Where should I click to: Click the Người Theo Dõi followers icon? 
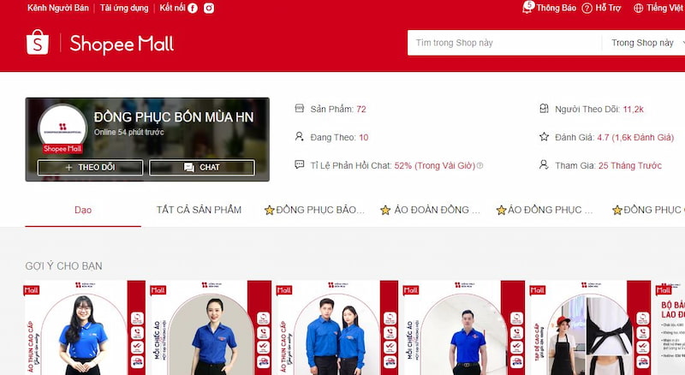click(544, 109)
